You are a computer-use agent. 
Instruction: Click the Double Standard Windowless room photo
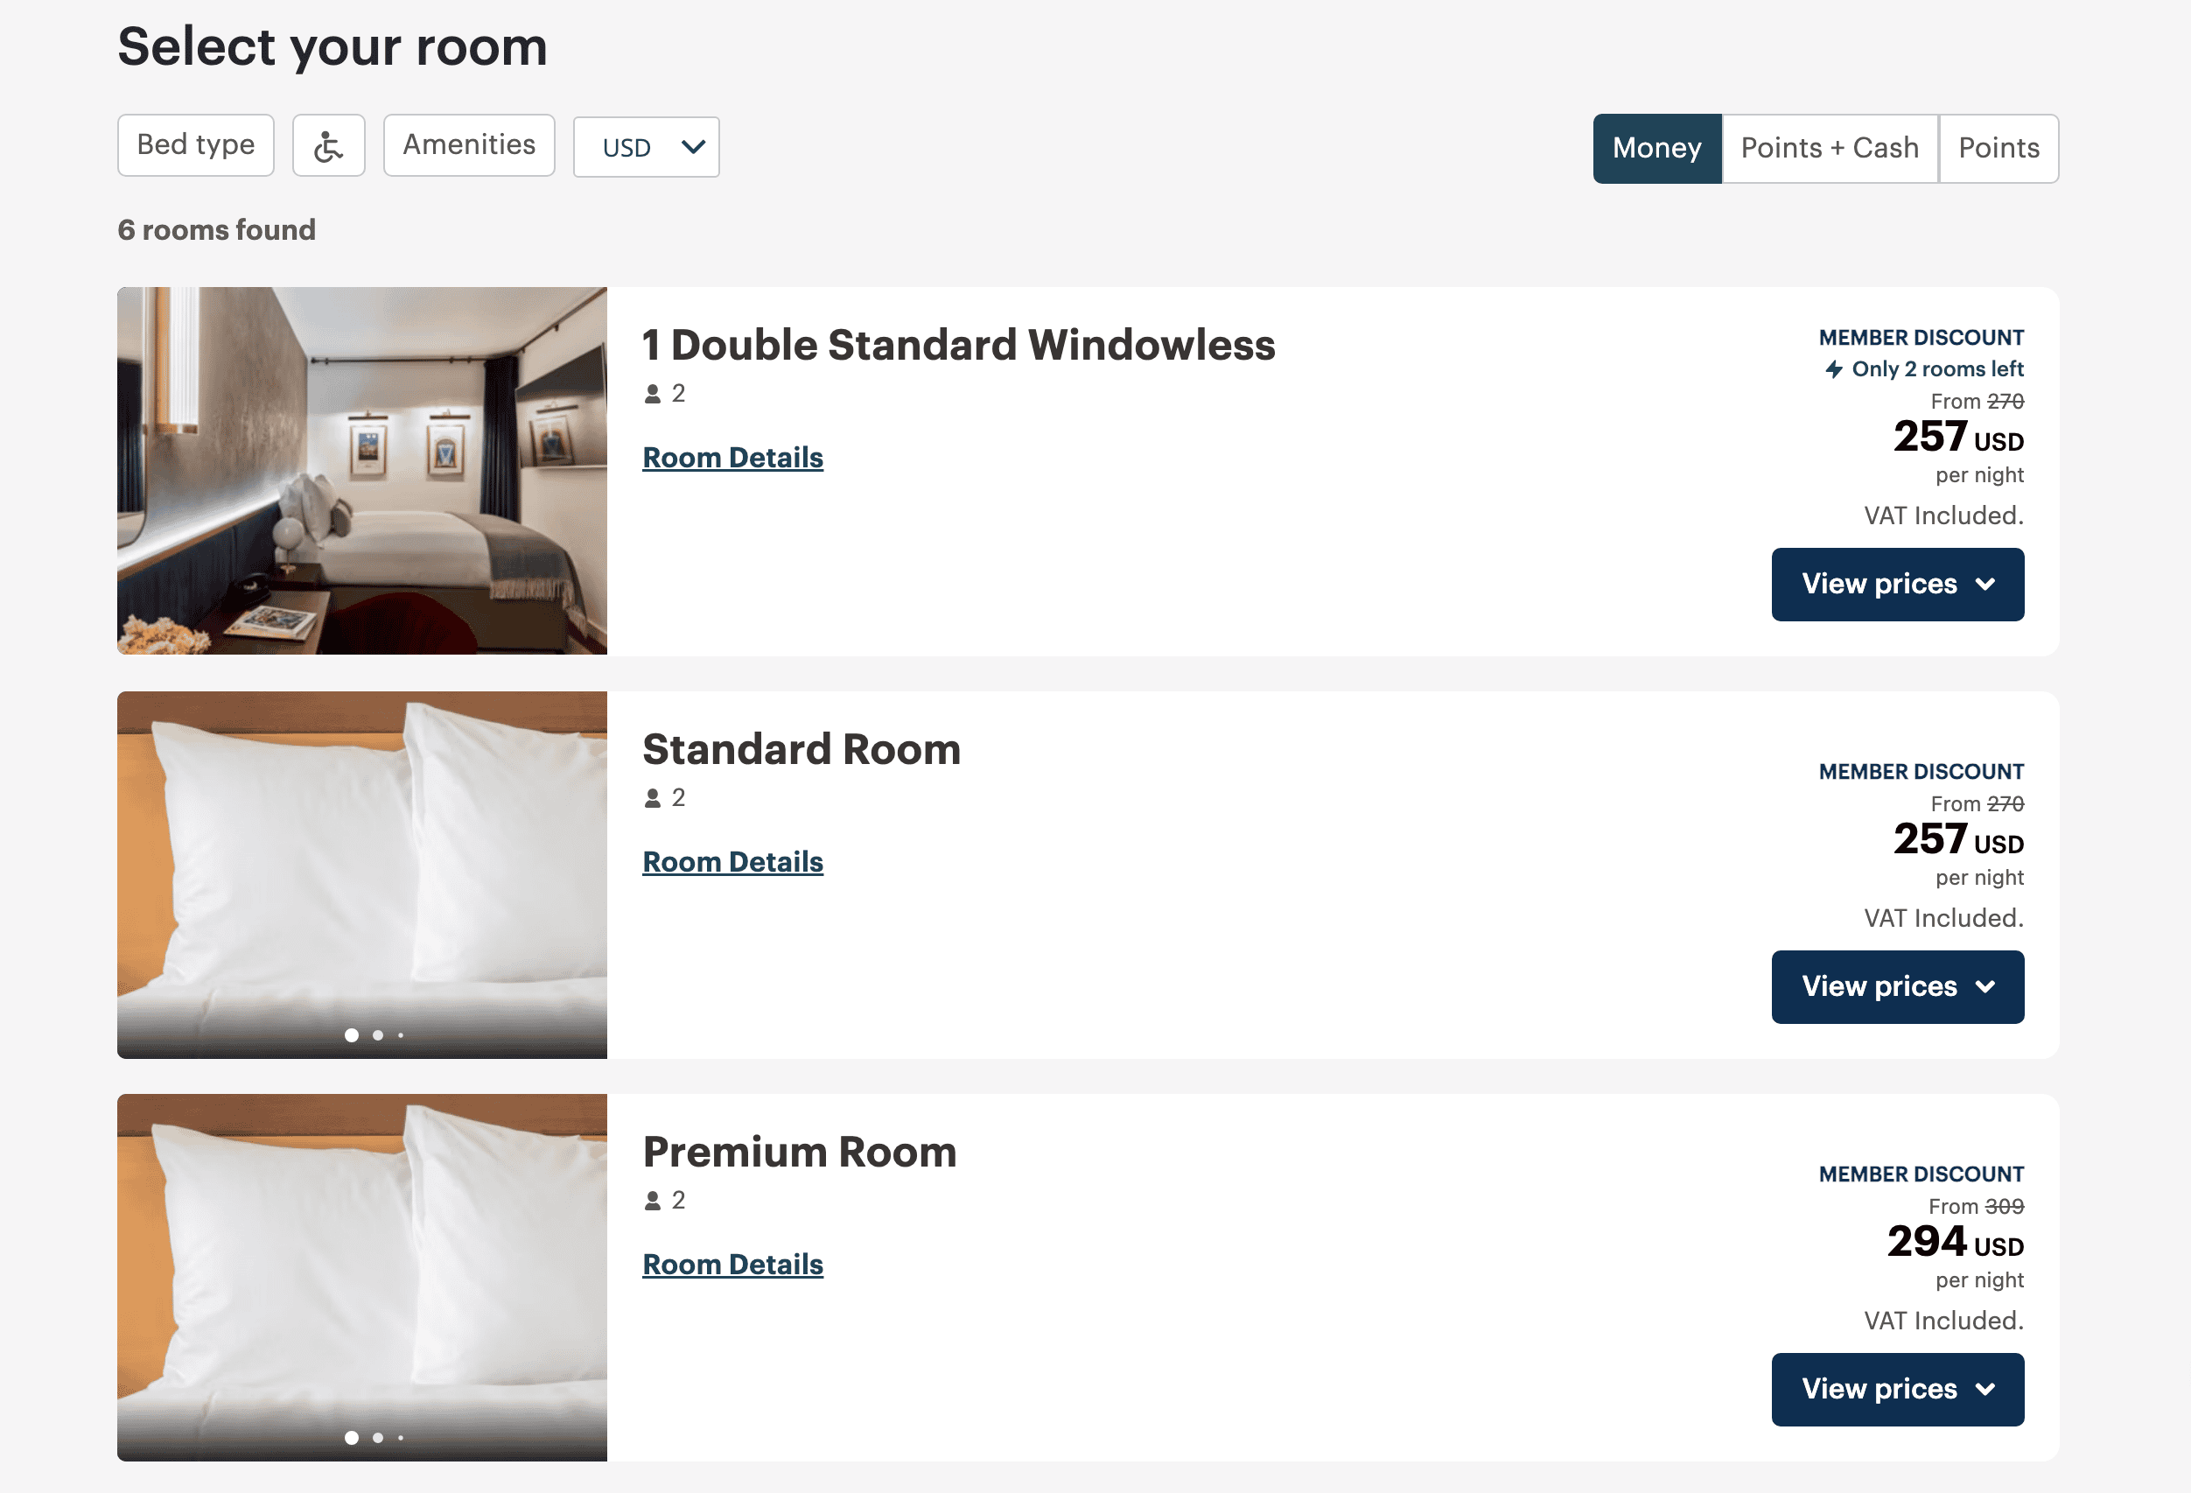(x=362, y=471)
